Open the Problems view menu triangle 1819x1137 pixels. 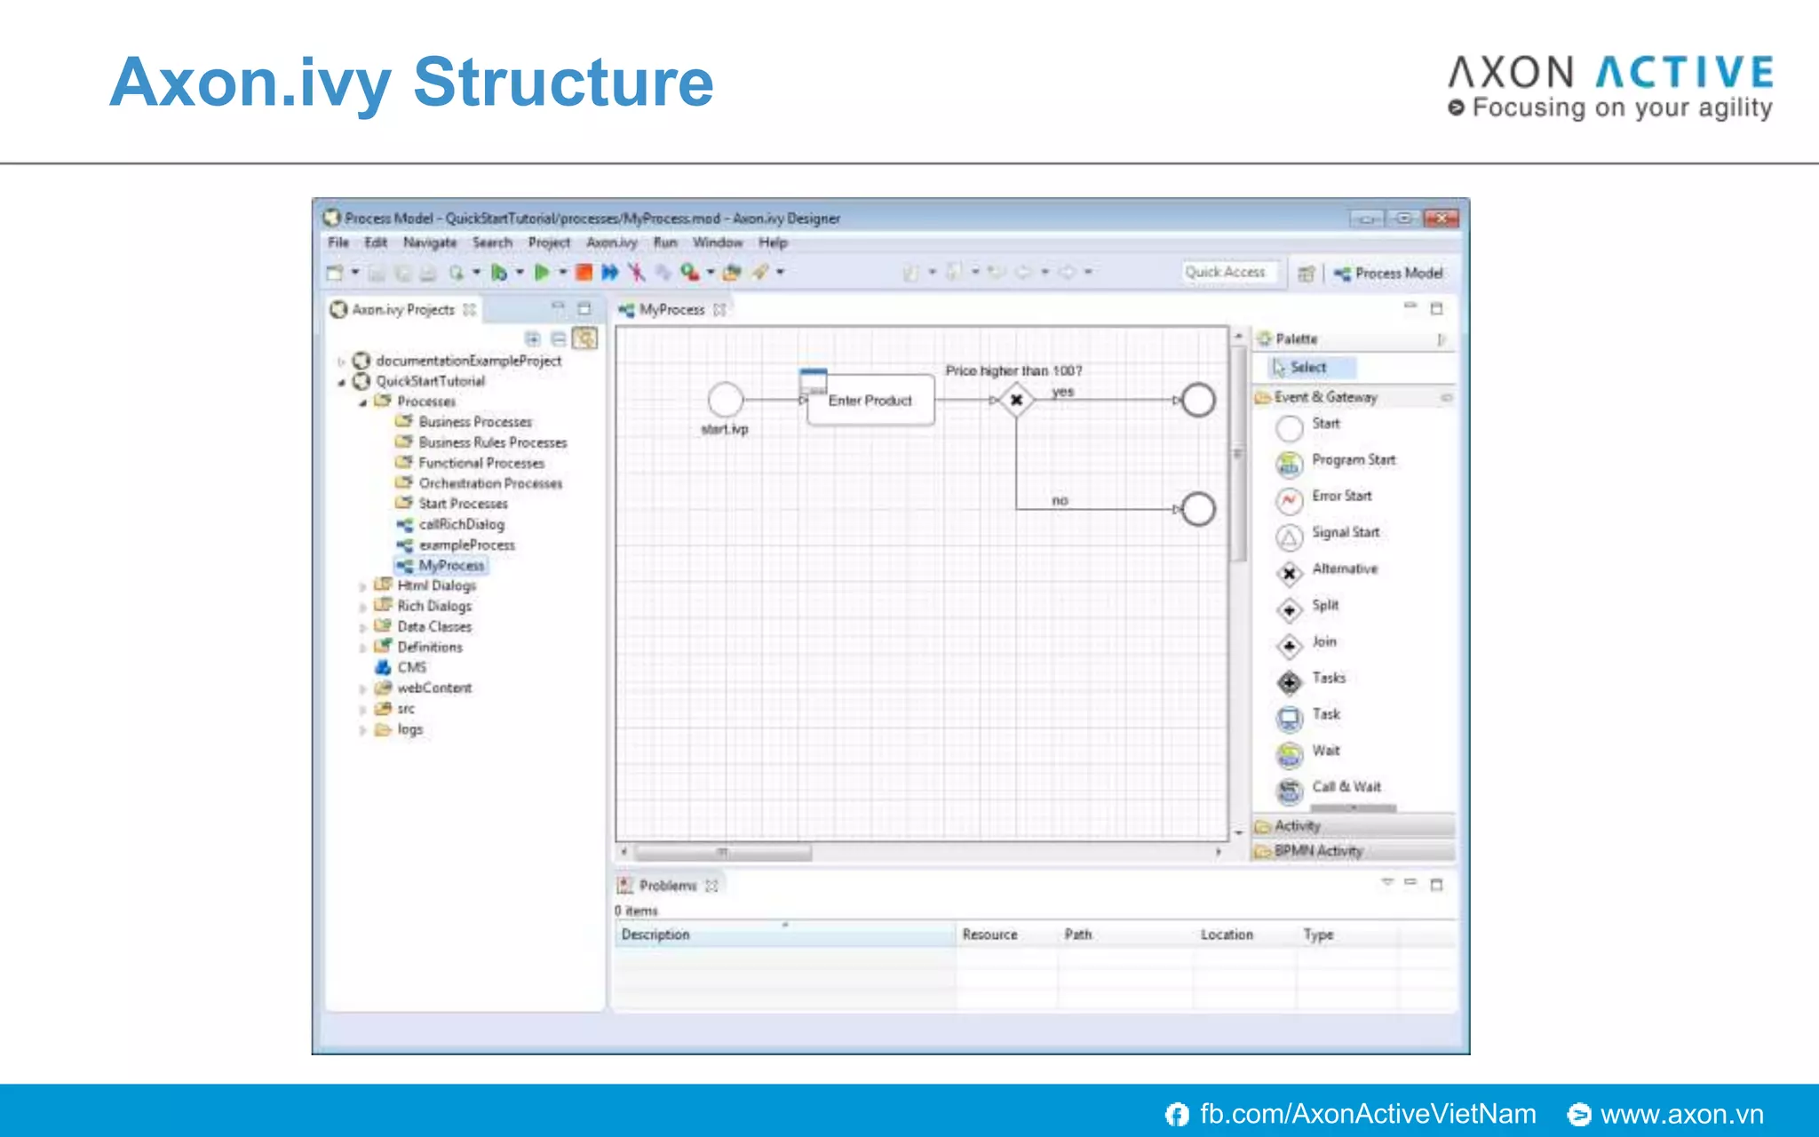click(1387, 883)
